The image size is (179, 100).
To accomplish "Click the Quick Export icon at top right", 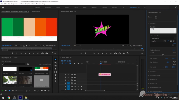I will coord(176,7).
